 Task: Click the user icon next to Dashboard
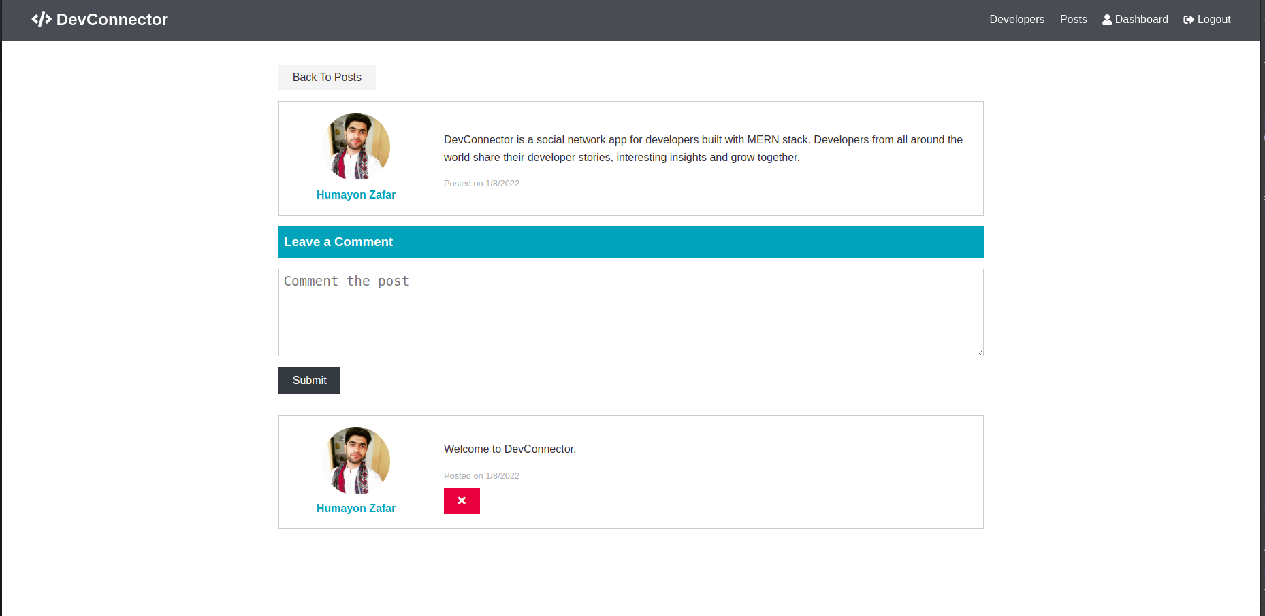(x=1106, y=19)
